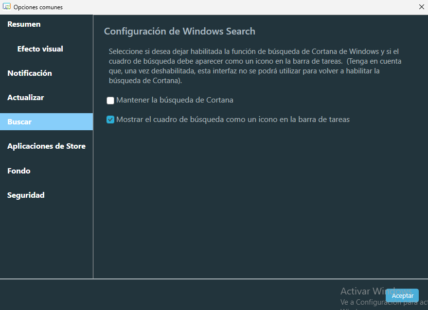
Task: Go to the Notificación settings
Action: click(x=30, y=73)
